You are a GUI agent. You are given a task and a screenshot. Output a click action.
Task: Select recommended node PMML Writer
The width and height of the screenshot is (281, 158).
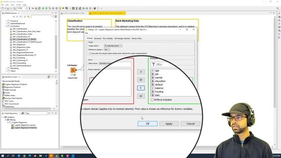click(10, 96)
